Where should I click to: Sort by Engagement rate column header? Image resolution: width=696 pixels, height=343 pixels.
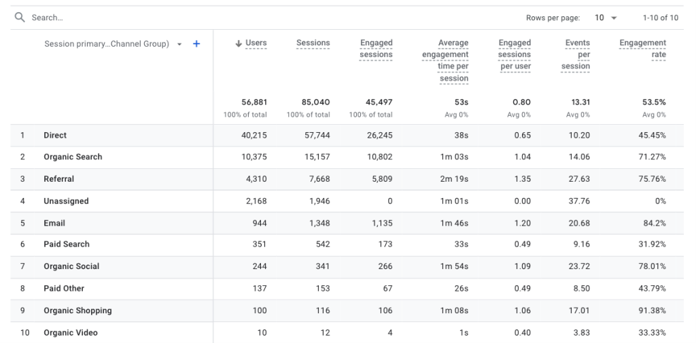642,49
